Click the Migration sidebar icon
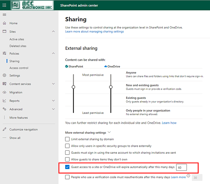Viewport: 210px width, 184px height. tap(4, 92)
